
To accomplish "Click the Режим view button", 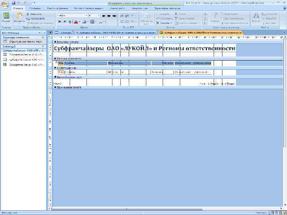I will (x=6, y=18).
